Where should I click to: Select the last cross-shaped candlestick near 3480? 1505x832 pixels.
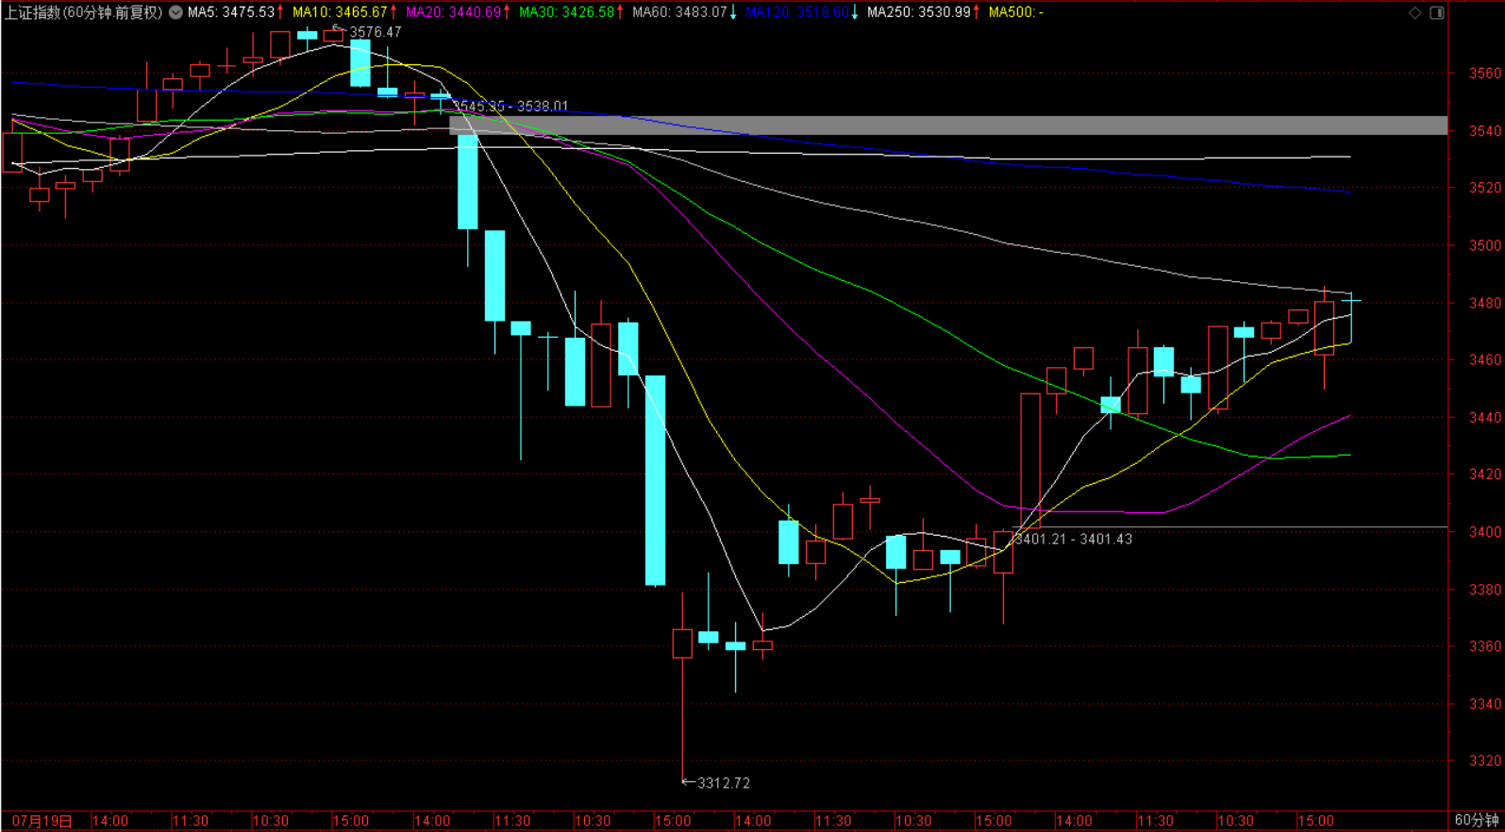click(x=1351, y=318)
